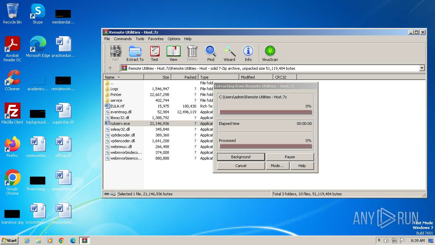This screenshot has height=245, width=435.
Task: Click the Mode... button
Action: [277, 166]
